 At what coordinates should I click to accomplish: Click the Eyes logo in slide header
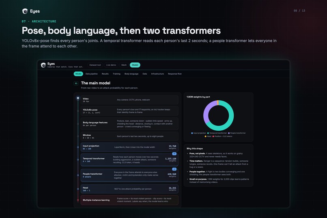(31, 11)
